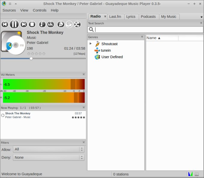Image resolution: width=204 pixels, height=178 pixels.
Task: Open the Controls menu
Action: click(x=40, y=10)
